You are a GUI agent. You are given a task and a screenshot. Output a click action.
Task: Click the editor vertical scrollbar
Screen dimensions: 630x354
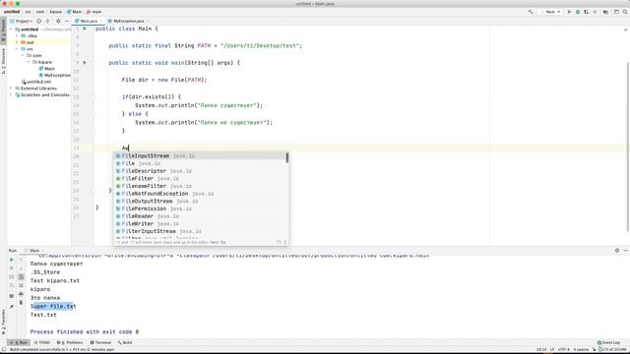[627, 147]
